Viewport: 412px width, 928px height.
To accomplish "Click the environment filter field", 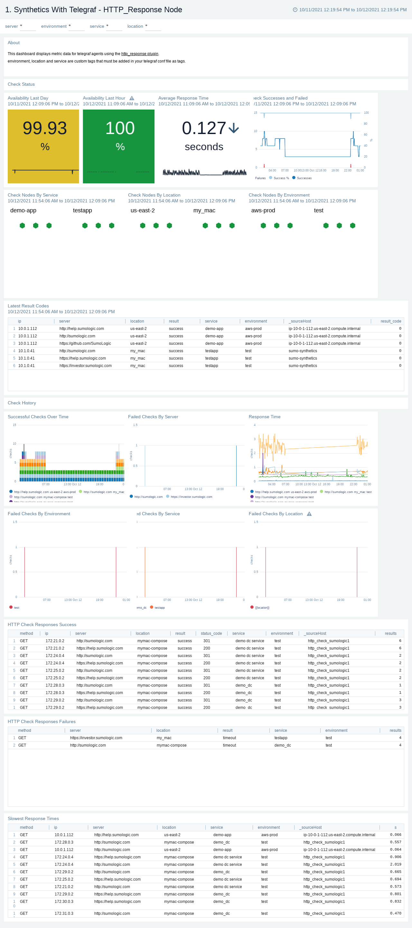I will click(x=76, y=26).
